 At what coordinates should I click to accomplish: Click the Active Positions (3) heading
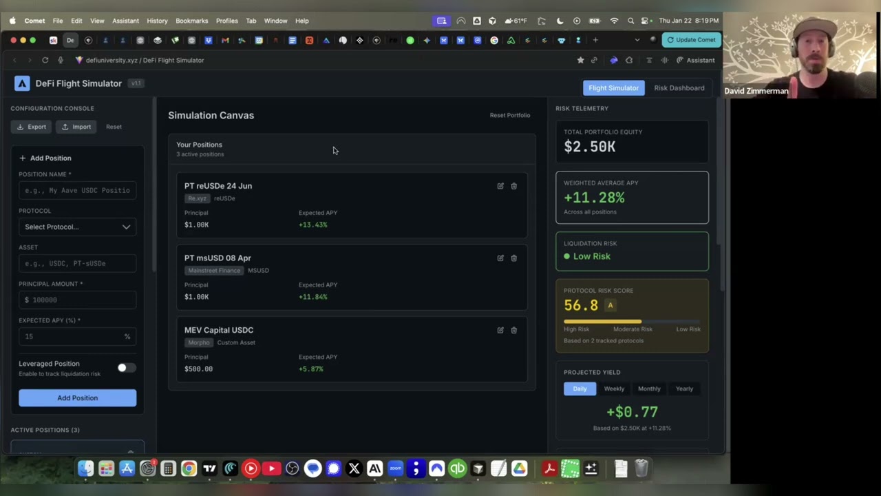point(45,430)
